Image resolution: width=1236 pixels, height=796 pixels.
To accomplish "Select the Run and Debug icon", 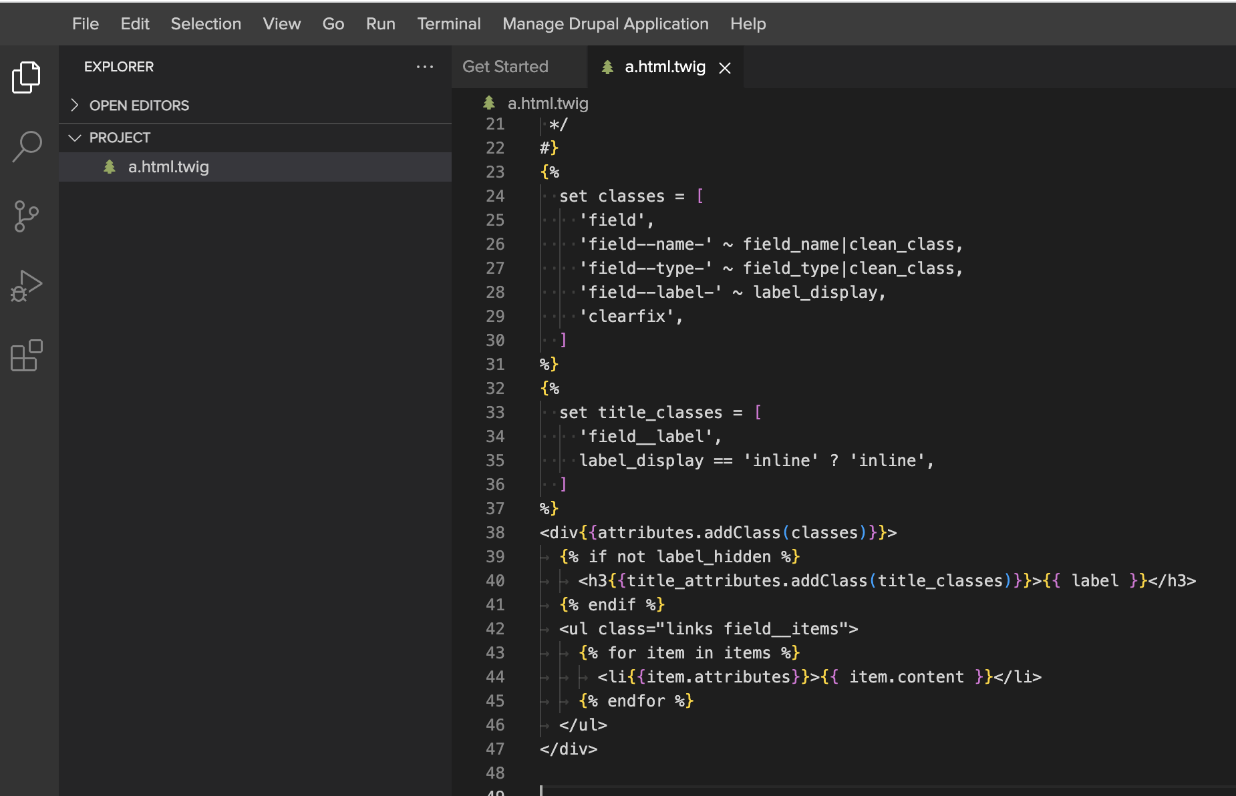I will pyautogui.click(x=26, y=286).
